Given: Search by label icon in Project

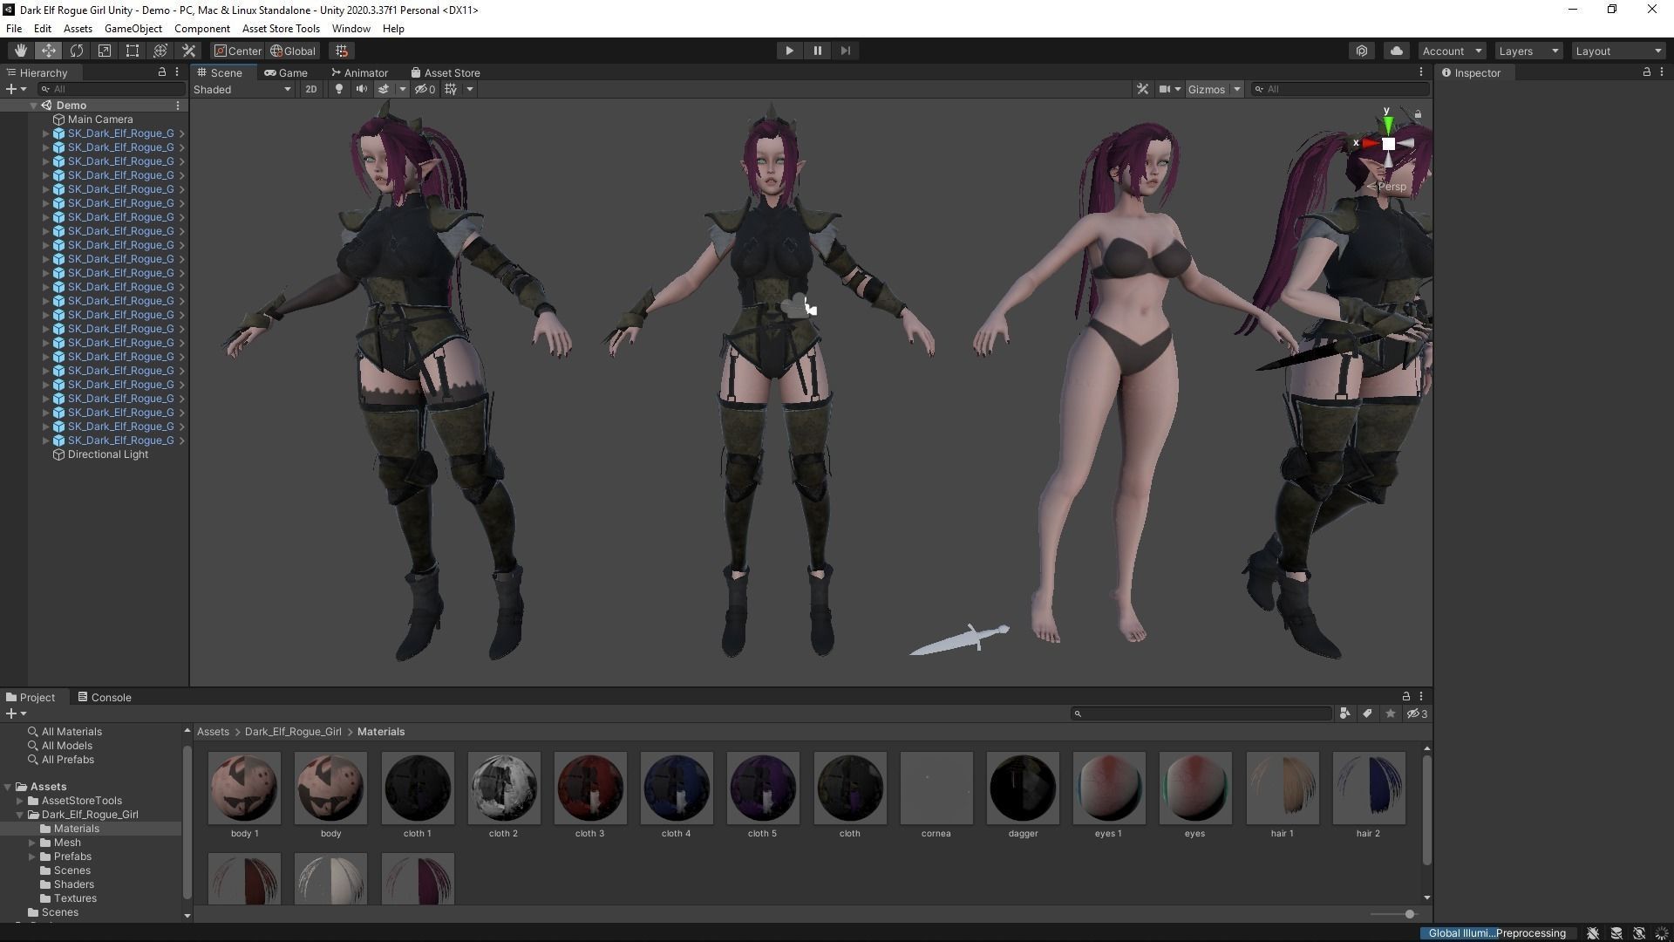Looking at the screenshot, I should [x=1367, y=713].
